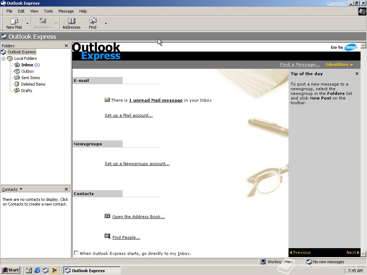Click Set up a Mail account link

coord(129,115)
